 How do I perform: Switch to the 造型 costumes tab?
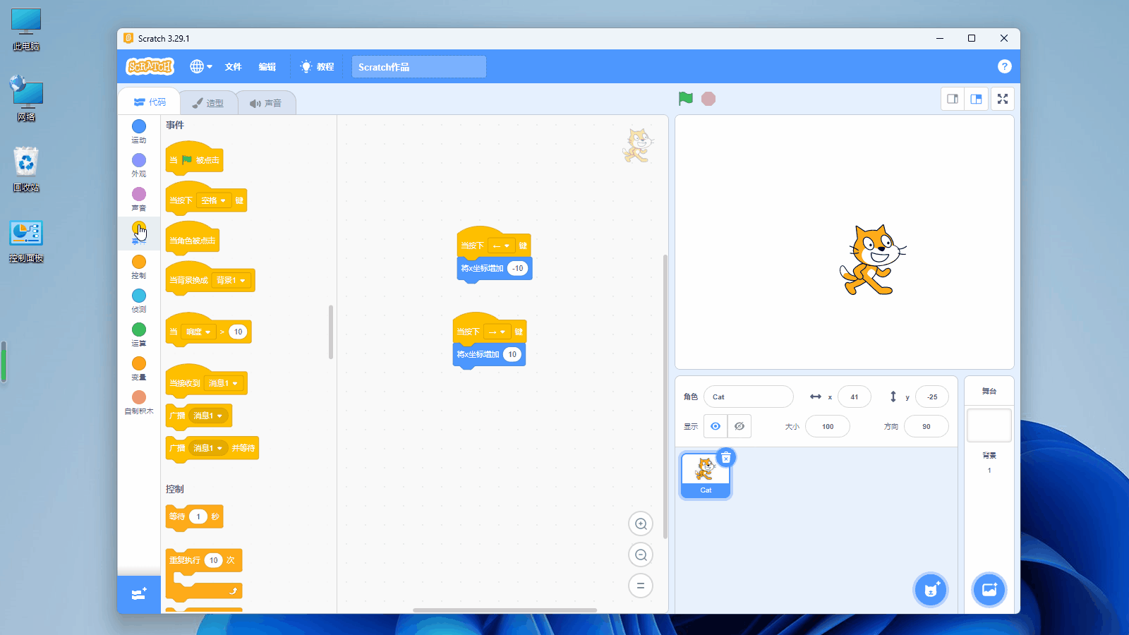pos(207,103)
